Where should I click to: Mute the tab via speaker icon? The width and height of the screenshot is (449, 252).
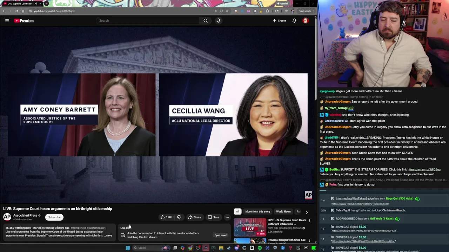(36, 3)
